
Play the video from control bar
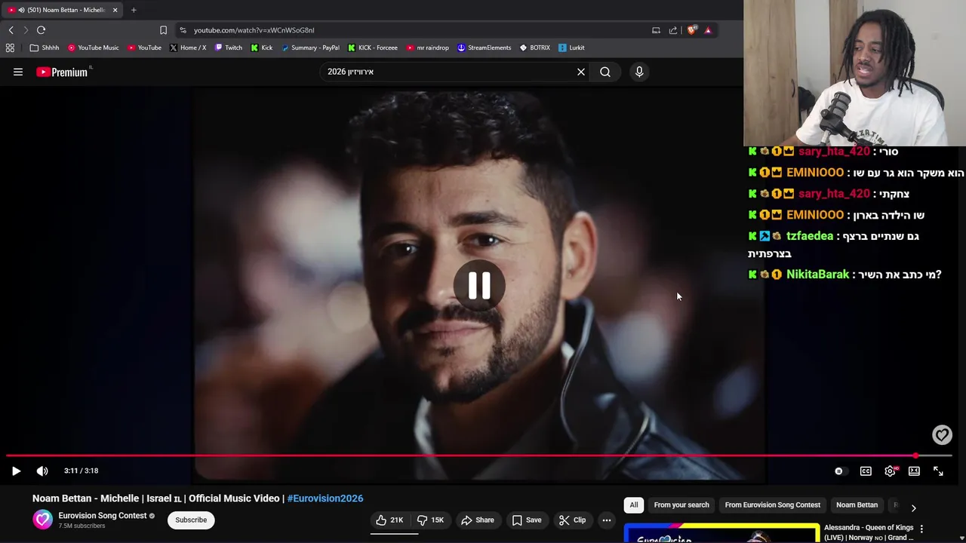pos(16,471)
